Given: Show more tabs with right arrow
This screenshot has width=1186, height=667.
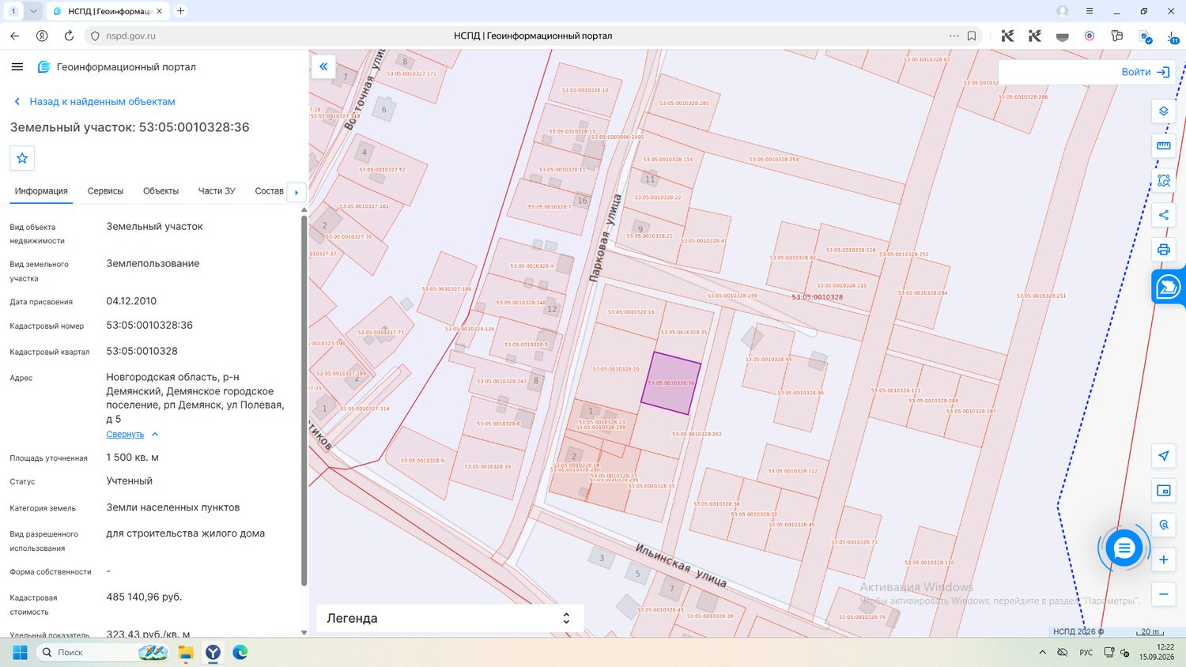Looking at the screenshot, I should pyautogui.click(x=296, y=192).
